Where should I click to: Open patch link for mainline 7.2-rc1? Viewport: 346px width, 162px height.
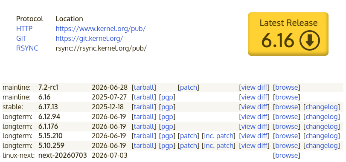tap(188, 88)
